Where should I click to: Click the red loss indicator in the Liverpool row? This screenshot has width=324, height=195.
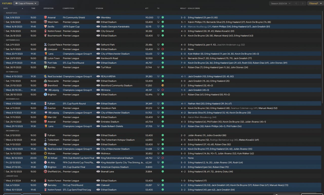point(163,49)
